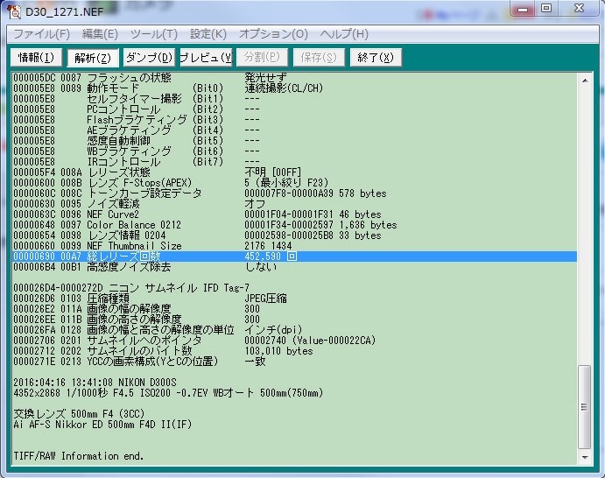Select the トーンカーブ設定データ row

295,193
